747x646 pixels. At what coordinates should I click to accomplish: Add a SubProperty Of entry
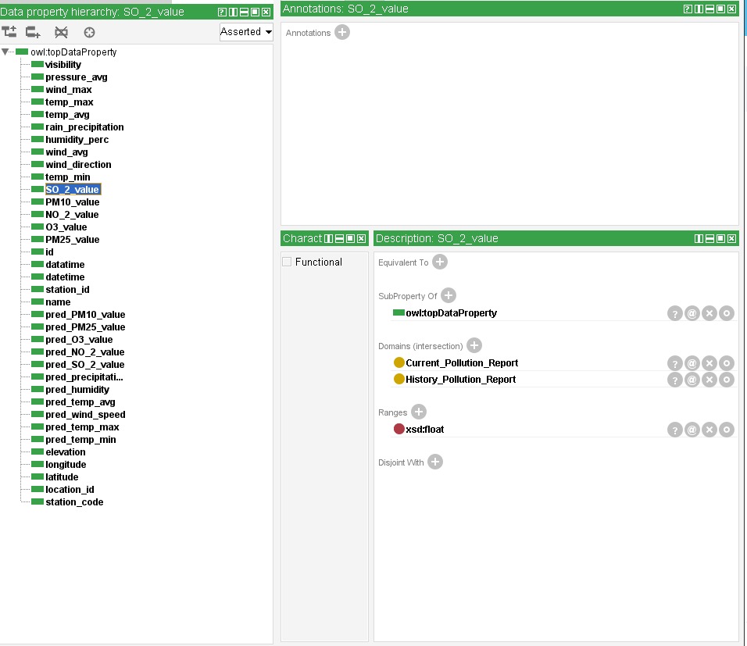[449, 295]
